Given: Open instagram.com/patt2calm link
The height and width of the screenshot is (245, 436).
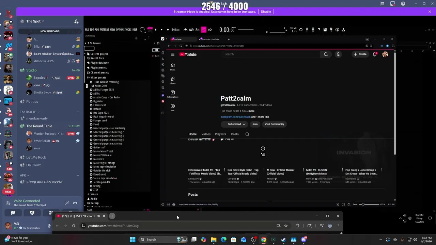Looking at the screenshot, I should 235,117.
